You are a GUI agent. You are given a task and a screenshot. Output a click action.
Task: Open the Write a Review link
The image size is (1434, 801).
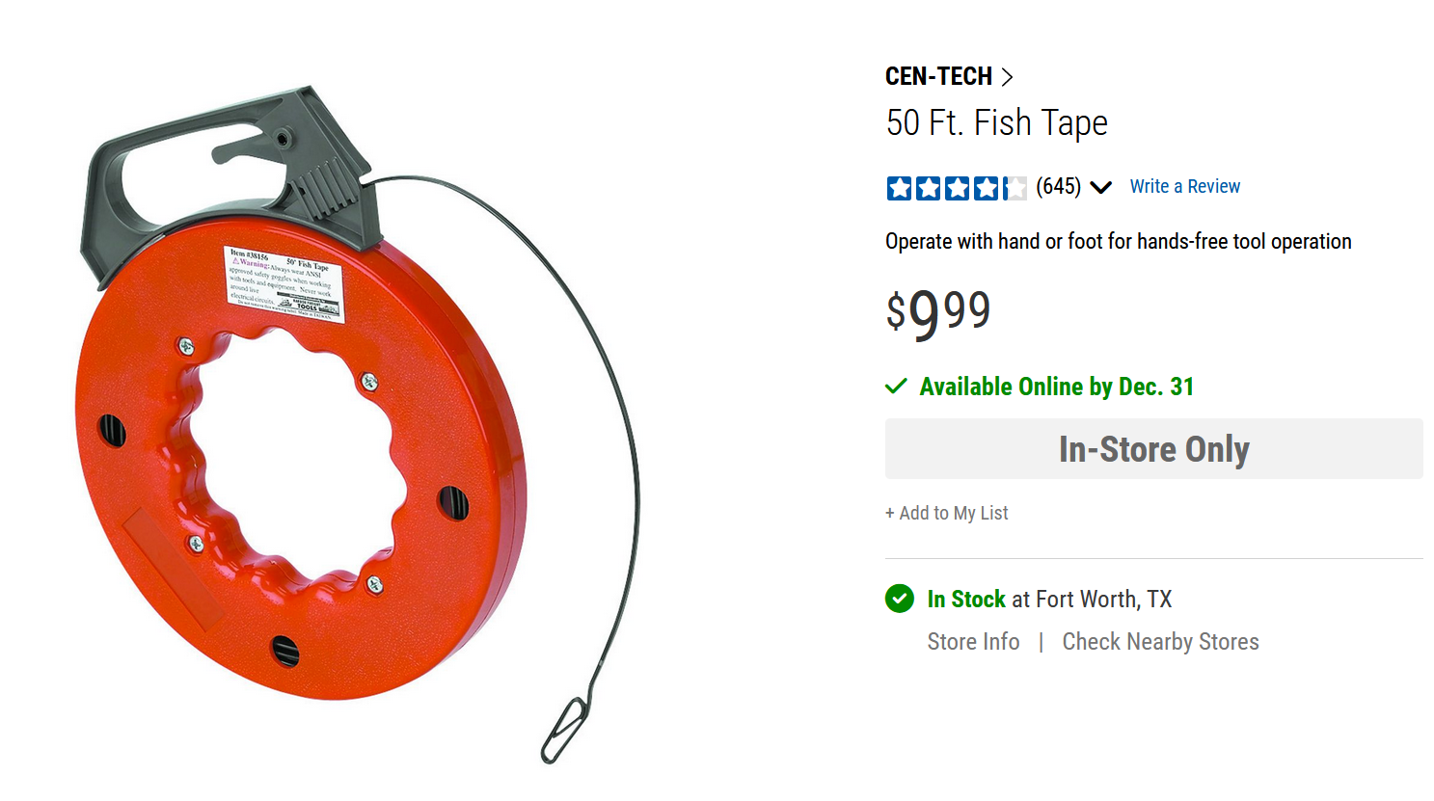[1184, 186]
